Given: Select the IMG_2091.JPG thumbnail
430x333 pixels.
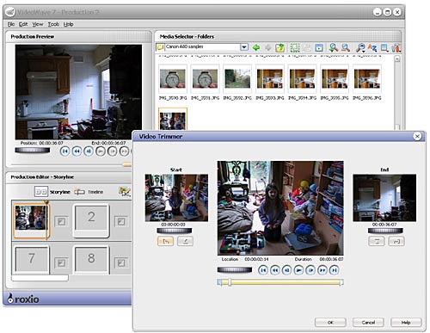Looking at the screenshot, I should pyautogui.click(x=205, y=78).
